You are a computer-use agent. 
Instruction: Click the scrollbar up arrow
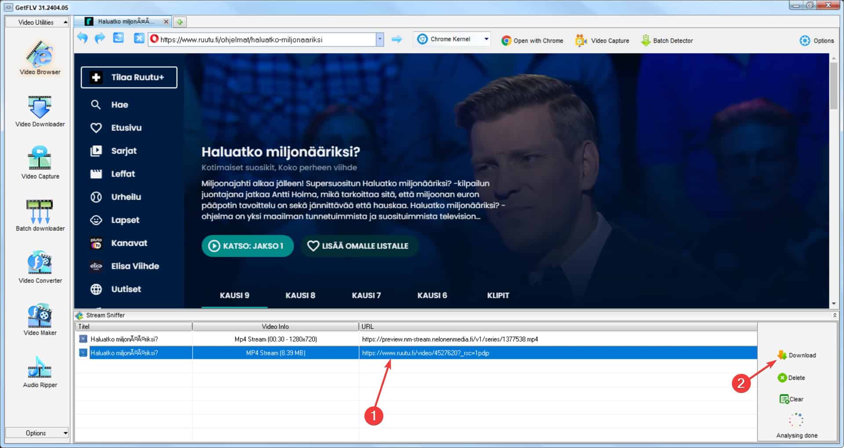click(833, 58)
